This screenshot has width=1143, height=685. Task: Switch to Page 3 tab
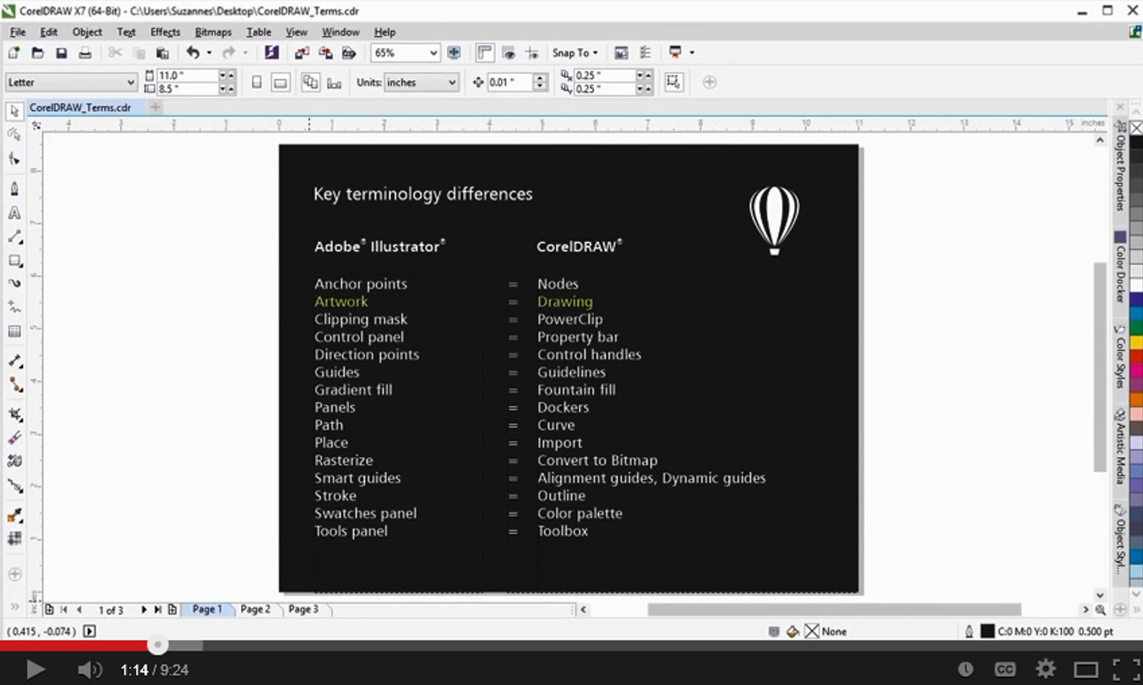303,609
